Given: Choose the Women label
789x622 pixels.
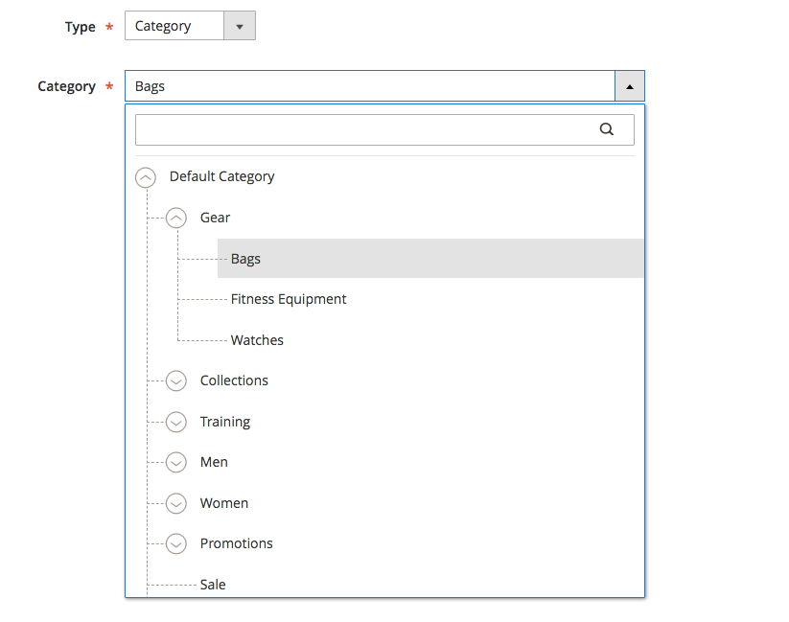Looking at the screenshot, I should click(224, 503).
